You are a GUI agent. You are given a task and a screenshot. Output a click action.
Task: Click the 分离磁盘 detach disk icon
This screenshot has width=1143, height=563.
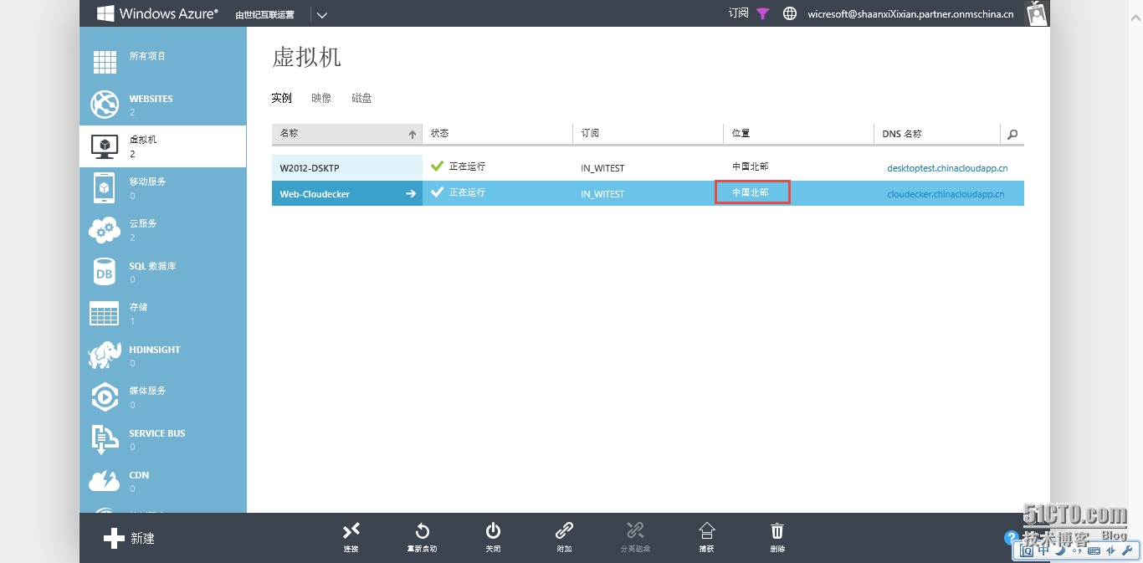pos(635,530)
